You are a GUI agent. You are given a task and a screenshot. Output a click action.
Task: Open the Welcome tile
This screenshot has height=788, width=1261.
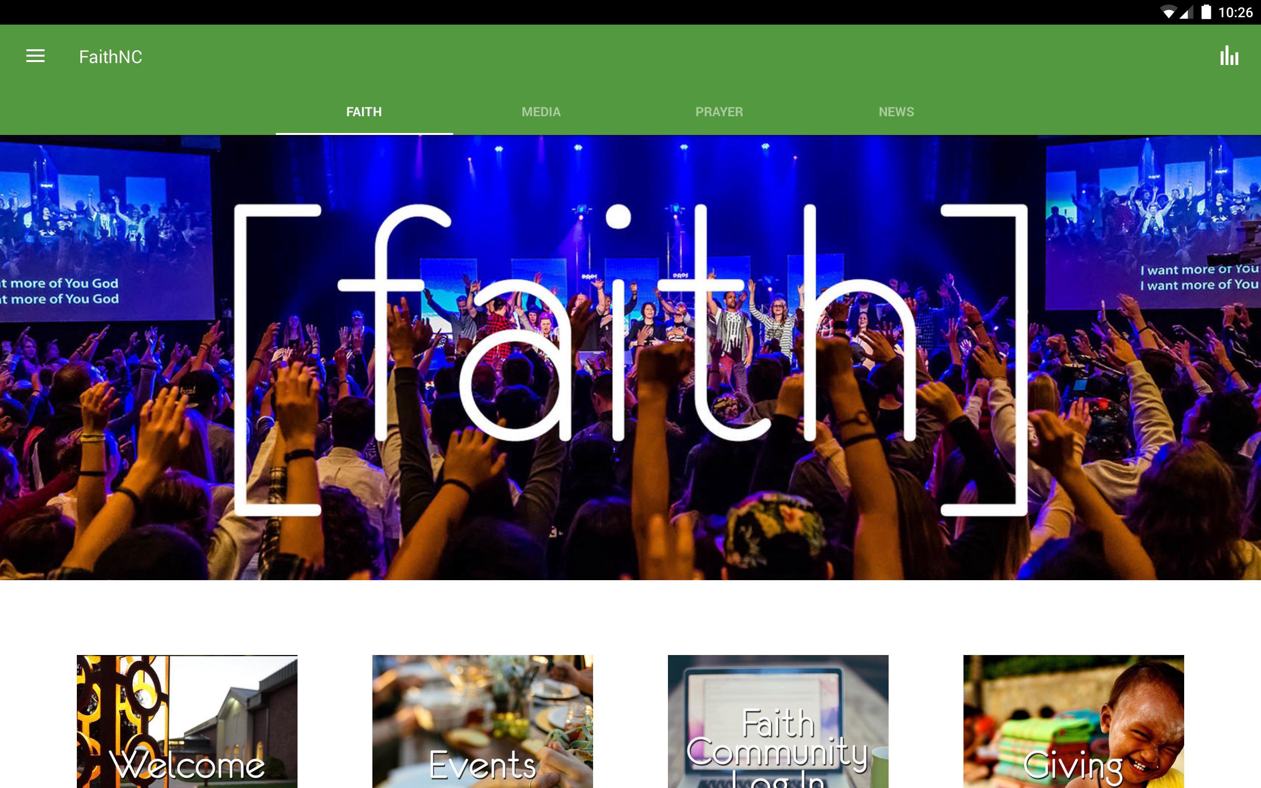[x=187, y=722]
